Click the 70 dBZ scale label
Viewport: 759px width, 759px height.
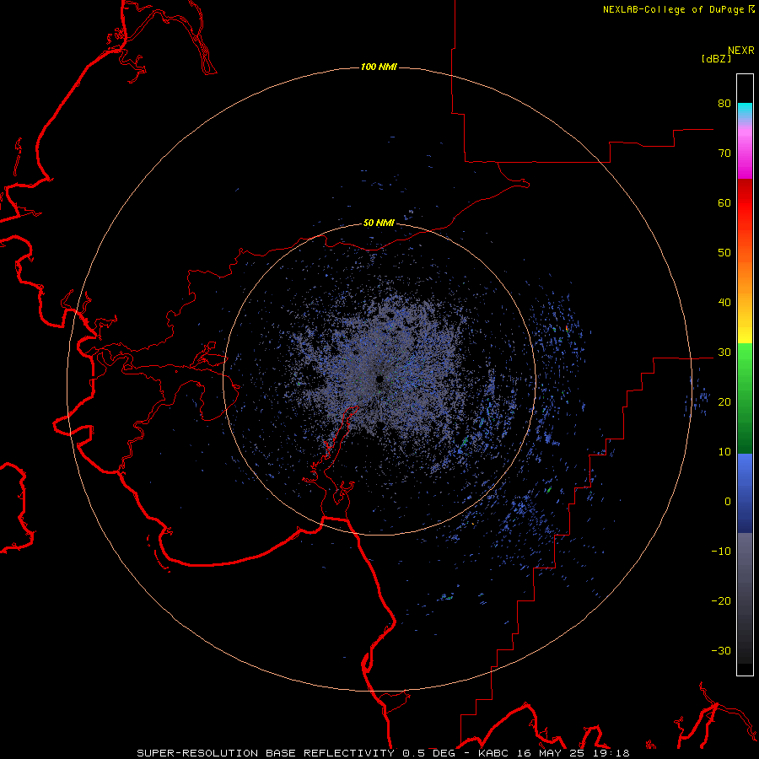724,153
